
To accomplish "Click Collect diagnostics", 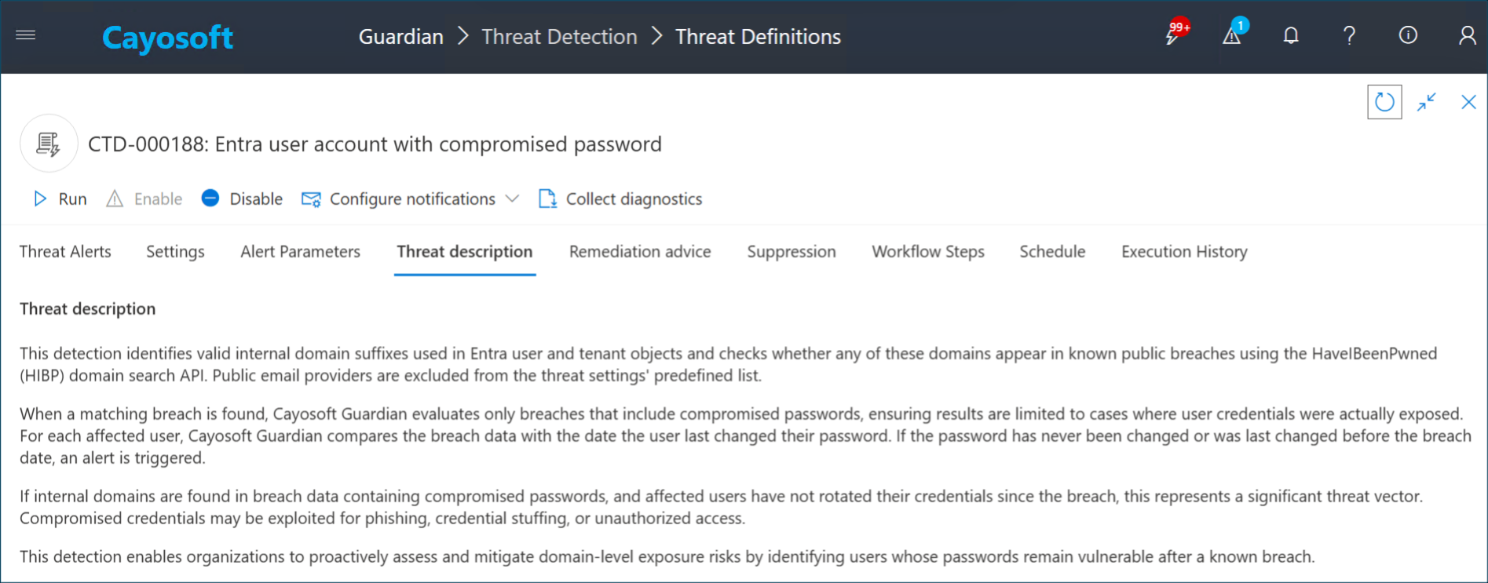I will pos(620,199).
